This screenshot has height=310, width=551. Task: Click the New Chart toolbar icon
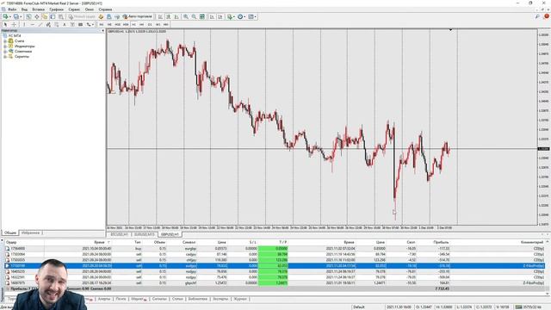pyautogui.click(x=5, y=16)
